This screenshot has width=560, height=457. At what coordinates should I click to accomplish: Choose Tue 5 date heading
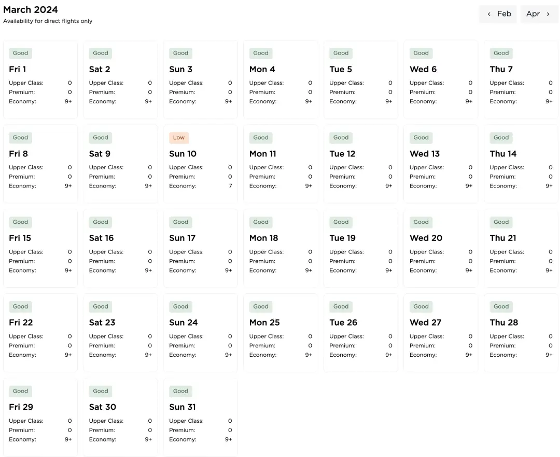pyautogui.click(x=341, y=70)
